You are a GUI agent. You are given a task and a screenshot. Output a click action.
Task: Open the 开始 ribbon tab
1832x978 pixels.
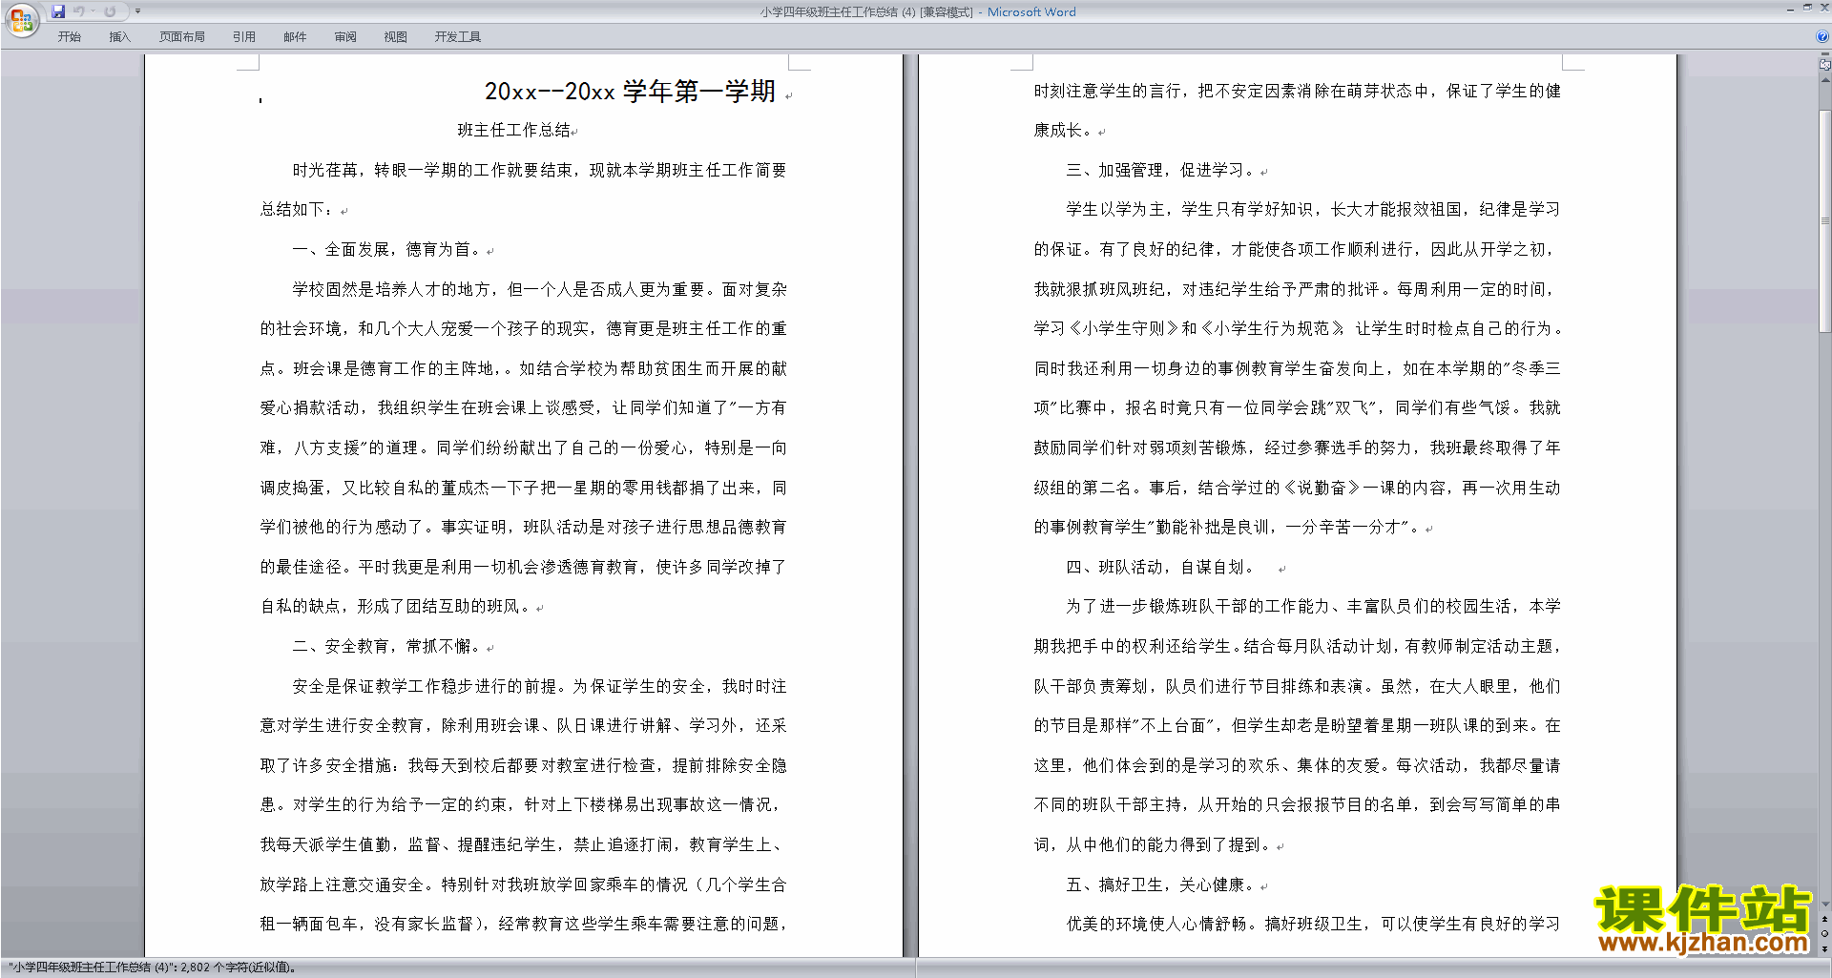point(69,36)
